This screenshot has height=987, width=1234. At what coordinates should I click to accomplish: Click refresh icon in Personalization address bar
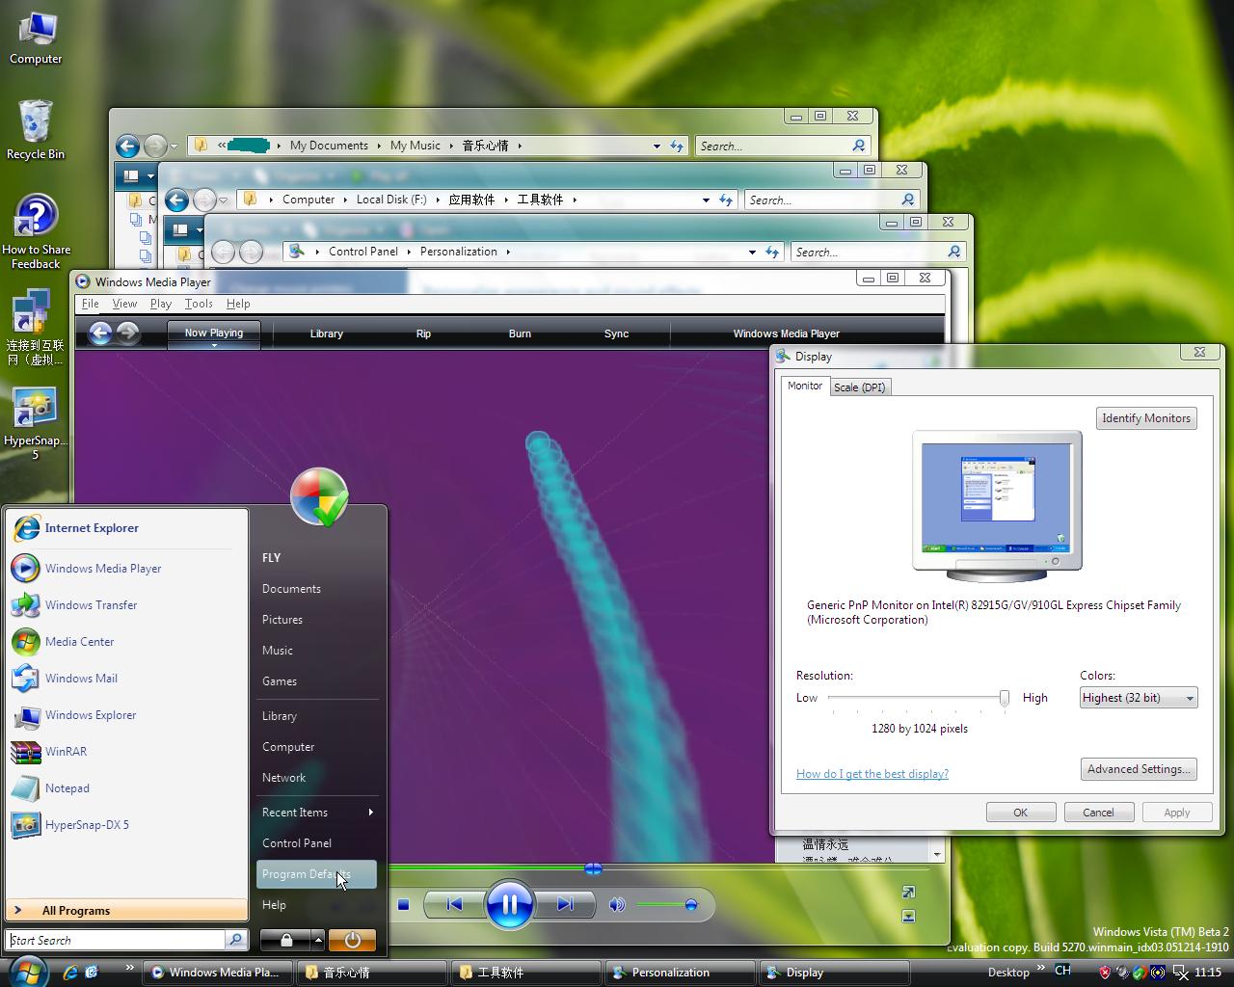tap(772, 252)
